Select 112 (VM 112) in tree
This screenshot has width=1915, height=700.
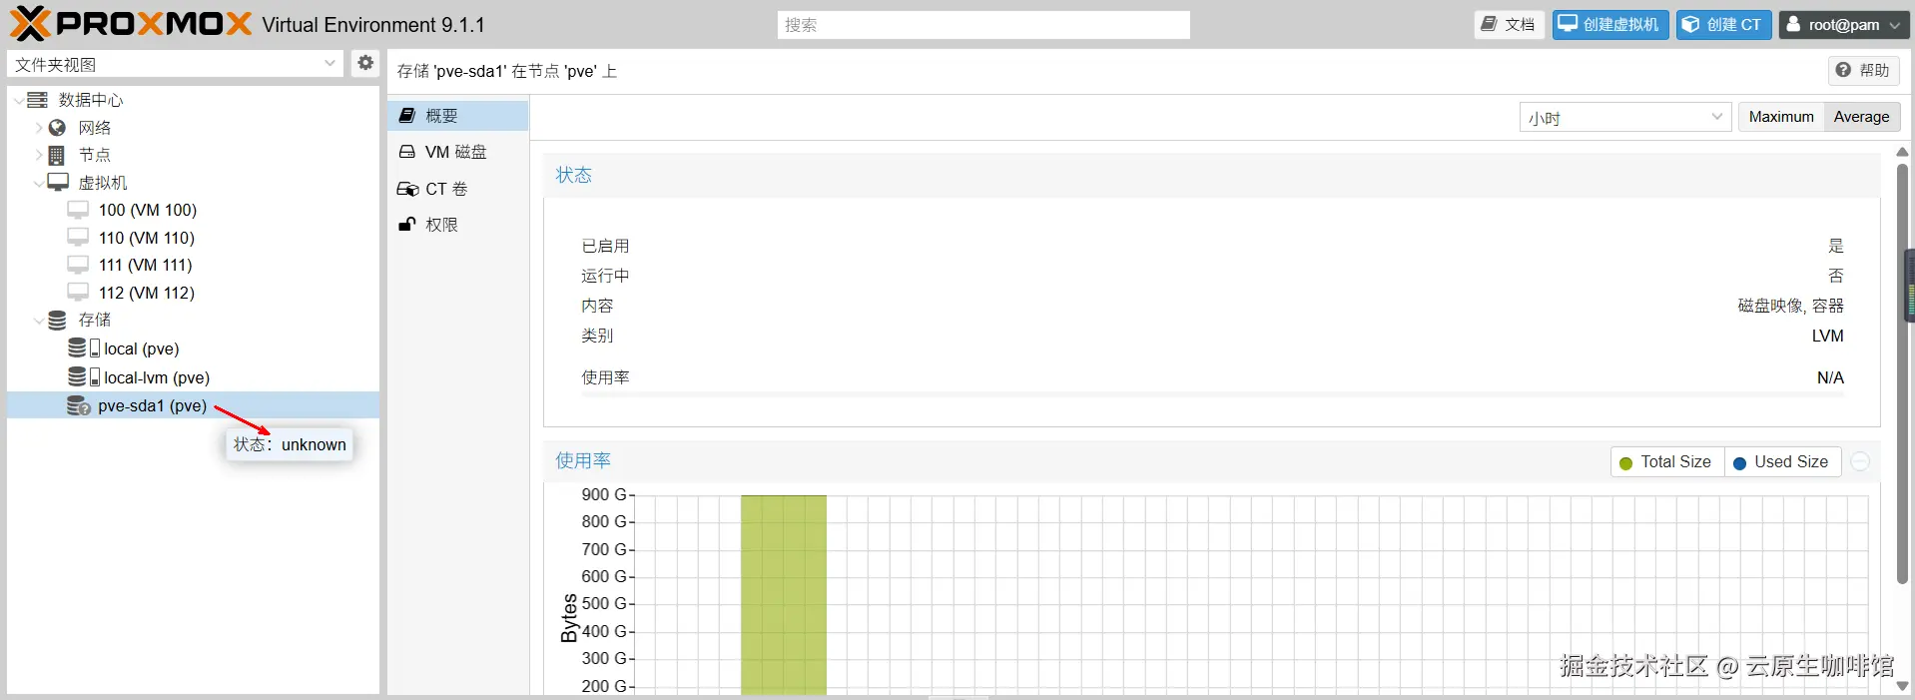pyautogui.click(x=193, y=293)
